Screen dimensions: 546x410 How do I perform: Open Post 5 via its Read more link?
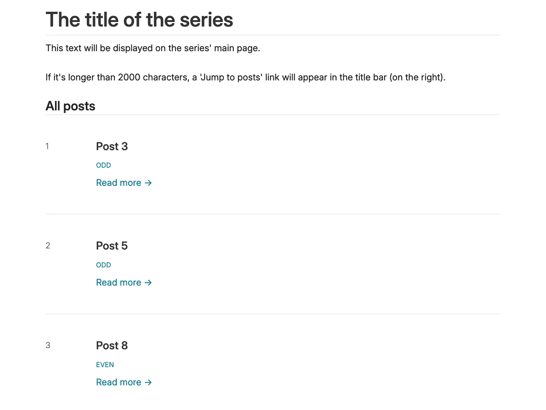click(x=118, y=282)
